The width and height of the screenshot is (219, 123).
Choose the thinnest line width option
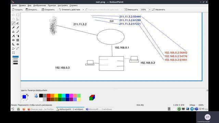(x=15, y=57)
